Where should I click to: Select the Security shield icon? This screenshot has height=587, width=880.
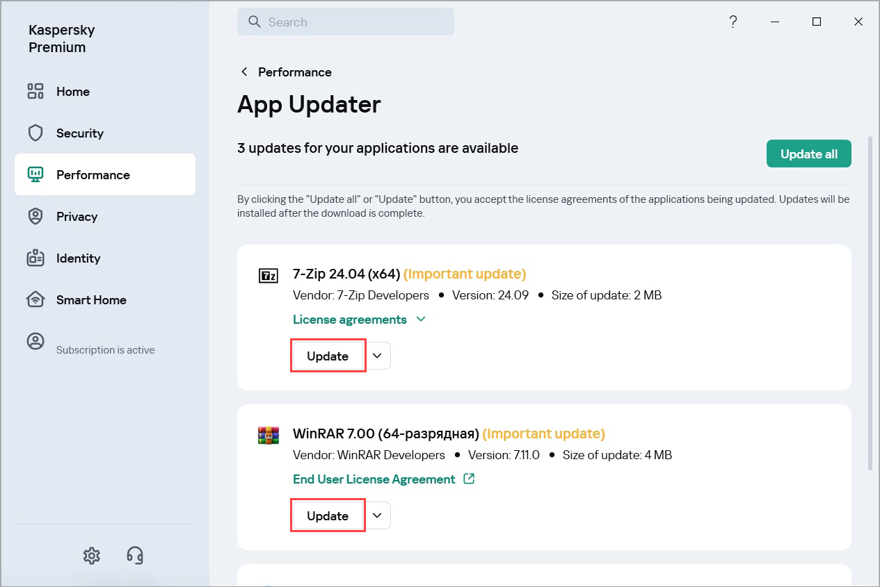(x=35, y=133)
